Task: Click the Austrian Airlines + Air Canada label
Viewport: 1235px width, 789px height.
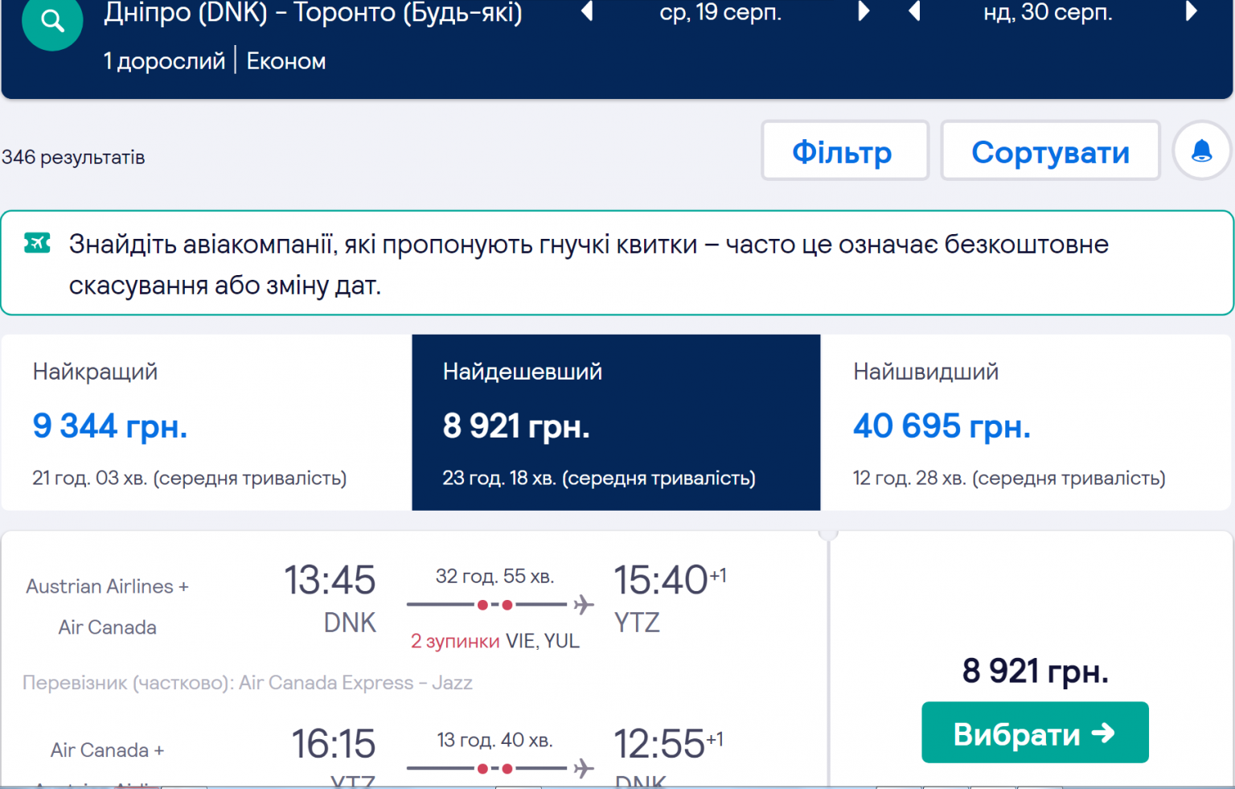Action: pyautogui.click(x=108, y=606)
